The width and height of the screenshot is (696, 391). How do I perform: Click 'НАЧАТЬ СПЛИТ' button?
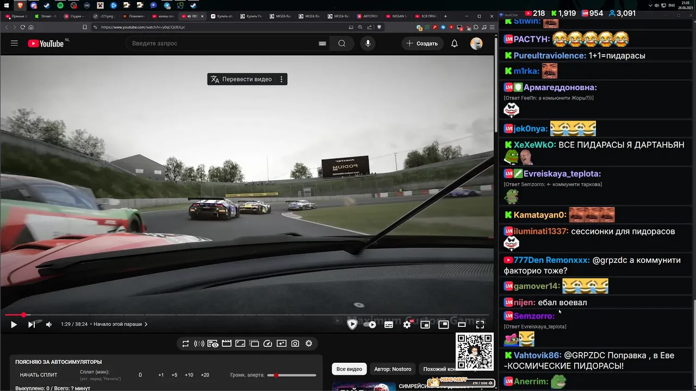(39, 375)
